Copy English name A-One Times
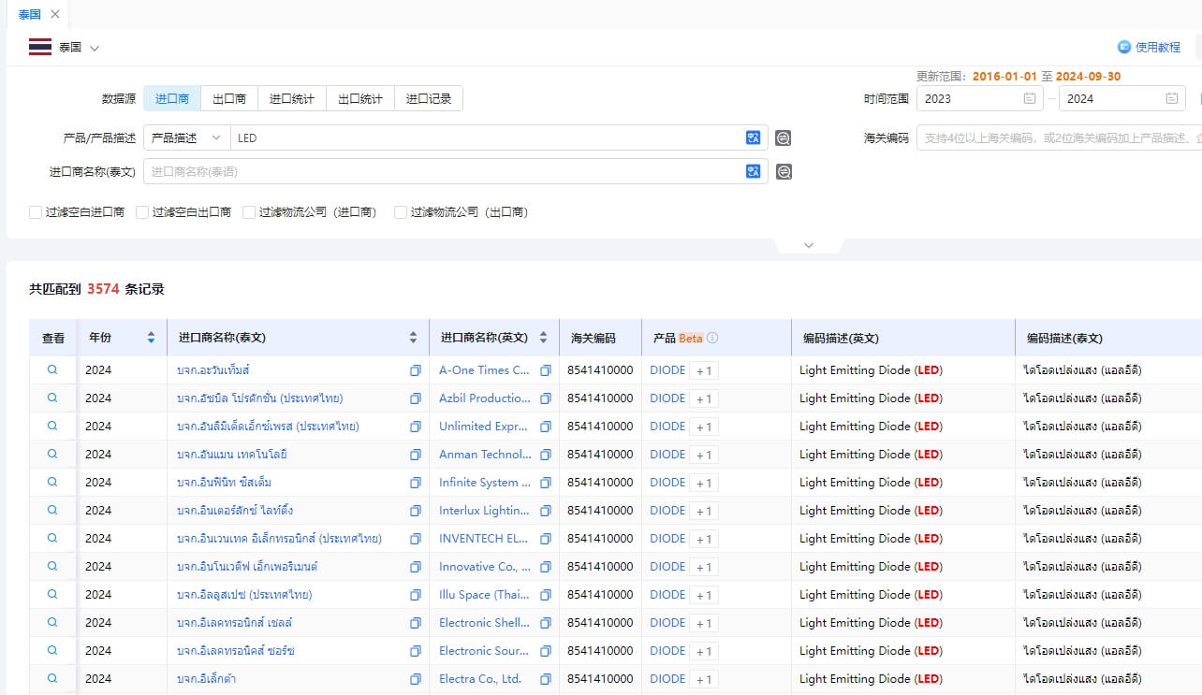 [546, 370]
